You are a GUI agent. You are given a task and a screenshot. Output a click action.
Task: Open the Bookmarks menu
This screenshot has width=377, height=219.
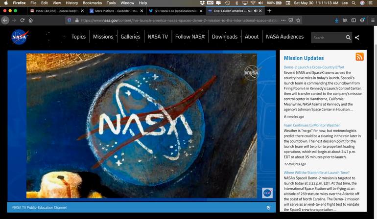pos(92,3)
